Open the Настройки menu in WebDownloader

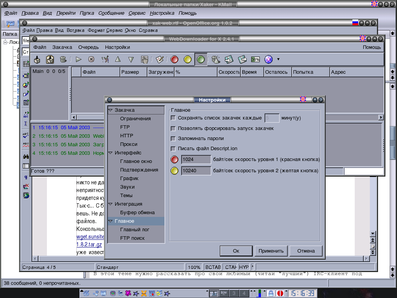[x=117, y=47]
